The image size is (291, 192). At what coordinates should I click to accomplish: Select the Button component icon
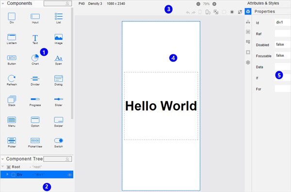point(12,58)
